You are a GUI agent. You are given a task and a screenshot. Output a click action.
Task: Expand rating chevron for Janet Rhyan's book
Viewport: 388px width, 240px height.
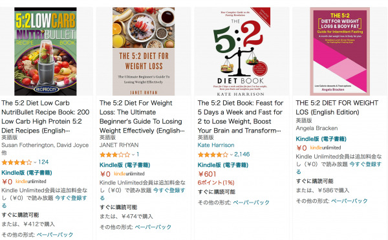click(x=133, y=155)
